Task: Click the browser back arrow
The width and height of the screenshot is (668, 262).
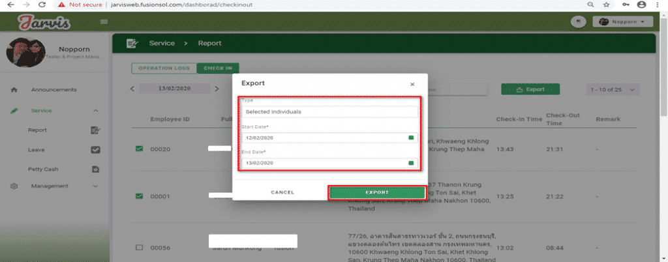Action: pyautogui.click(x=9, y=5)
